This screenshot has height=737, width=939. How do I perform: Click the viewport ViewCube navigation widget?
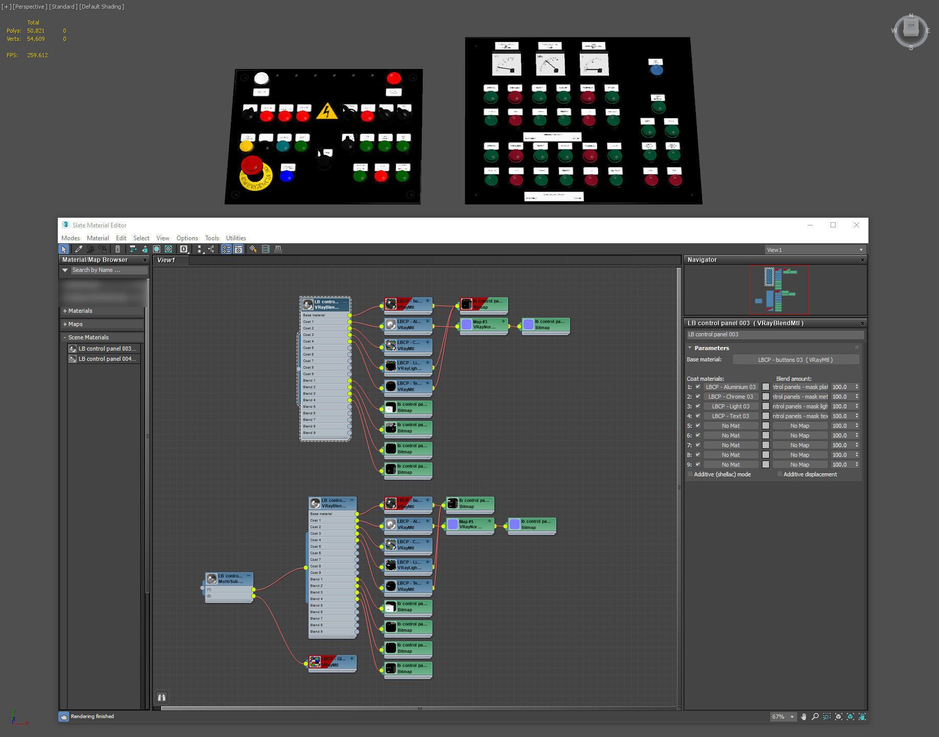pos(911,32)
